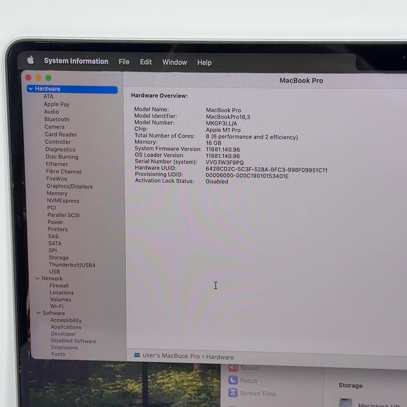The height and width of the screenshot is (407, 407).
Task: Collapse the Software section chevron
Action: pyautogui.click(x=38, y=313)
